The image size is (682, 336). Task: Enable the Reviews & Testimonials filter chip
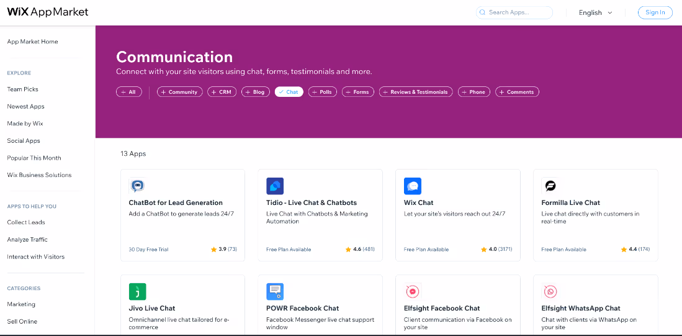[416, 92]
